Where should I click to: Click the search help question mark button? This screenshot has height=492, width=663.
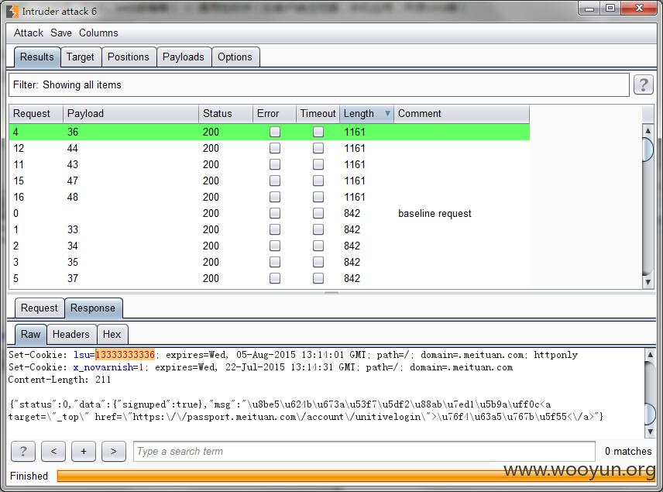click(x=23, y=452)
